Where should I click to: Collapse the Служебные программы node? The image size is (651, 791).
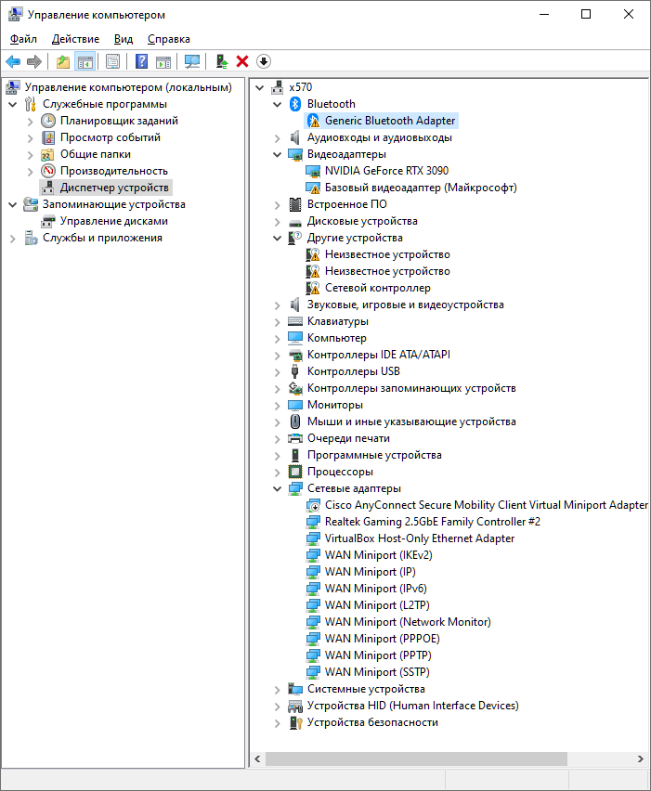pos(13,104)
